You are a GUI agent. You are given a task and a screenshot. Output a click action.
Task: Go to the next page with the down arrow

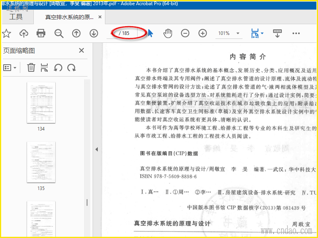(94, 33)
